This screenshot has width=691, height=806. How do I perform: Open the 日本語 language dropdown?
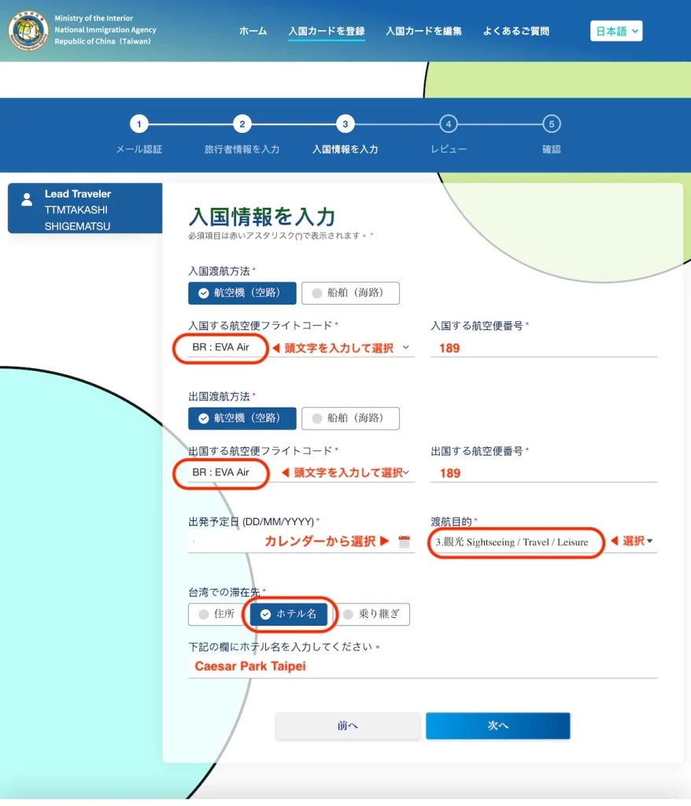617,31
